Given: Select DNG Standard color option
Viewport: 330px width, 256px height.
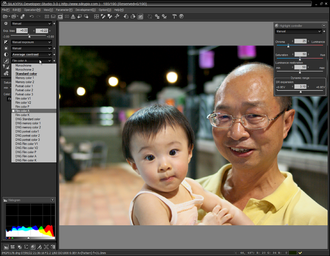Looking at the screenshot, I should [34, 119].
